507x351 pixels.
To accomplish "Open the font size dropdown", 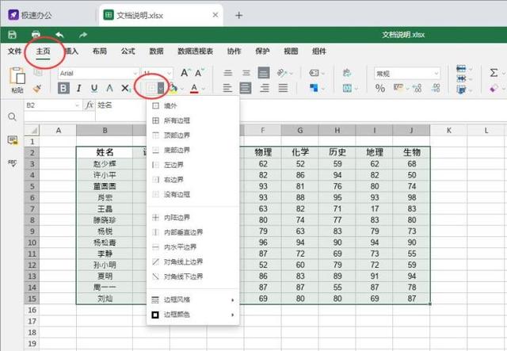I will pos(170,74).
